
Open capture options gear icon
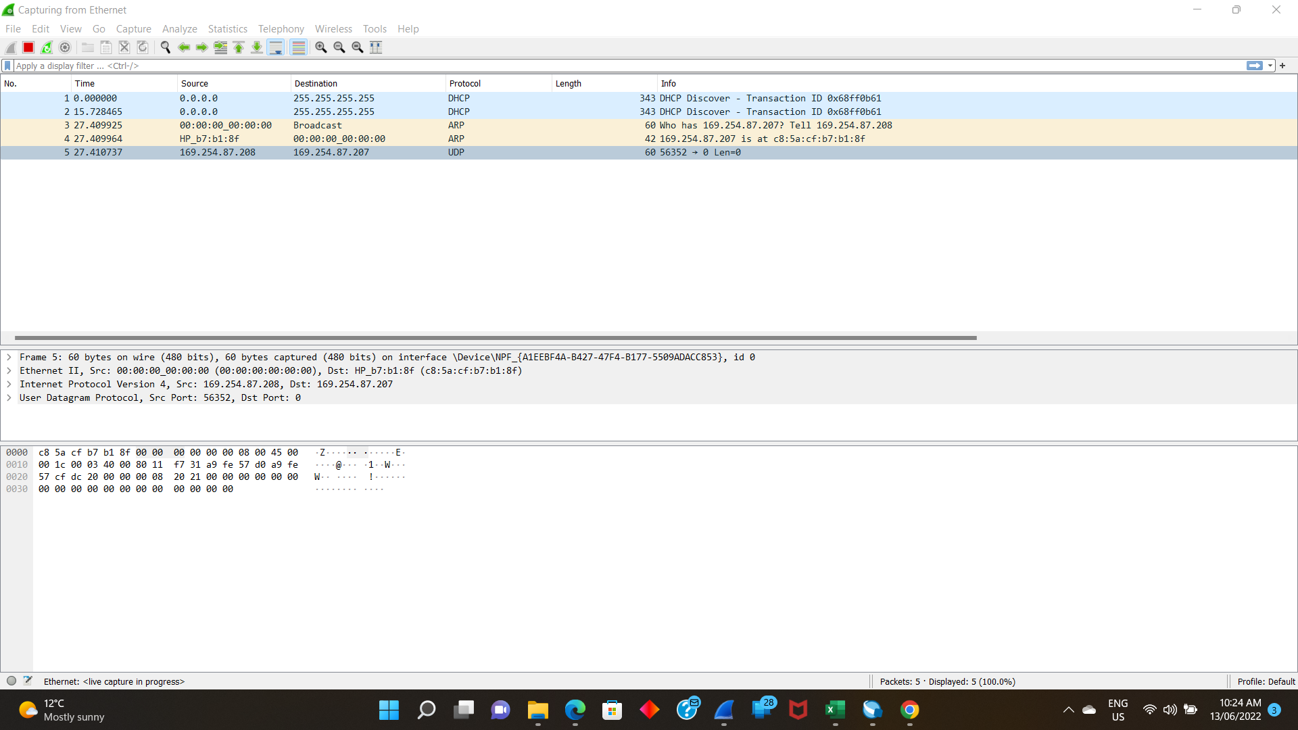point(65,47)
